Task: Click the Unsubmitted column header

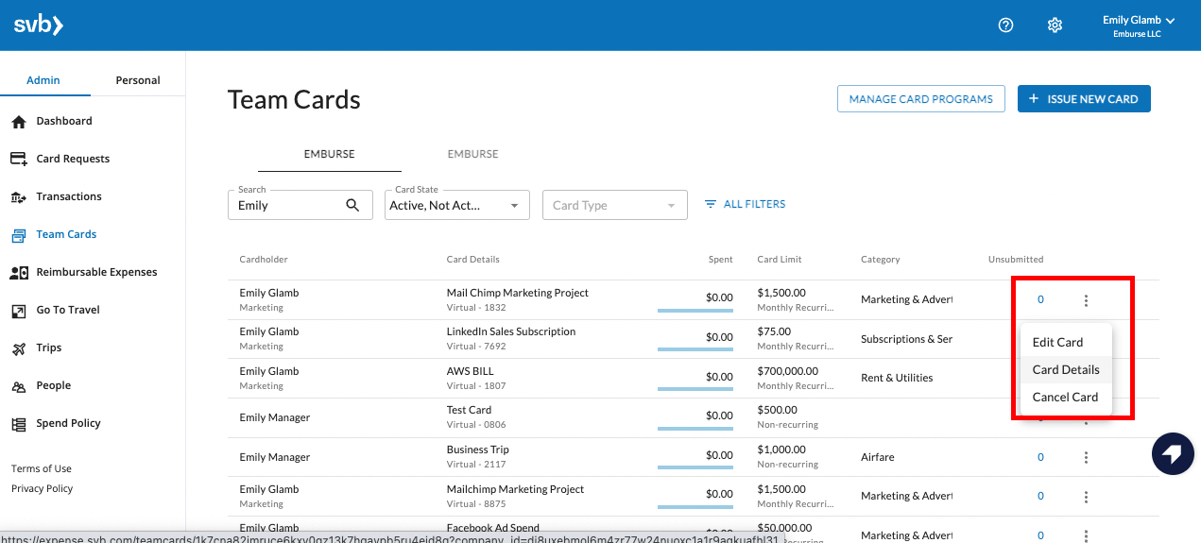Action: [x=1016, y=260]
